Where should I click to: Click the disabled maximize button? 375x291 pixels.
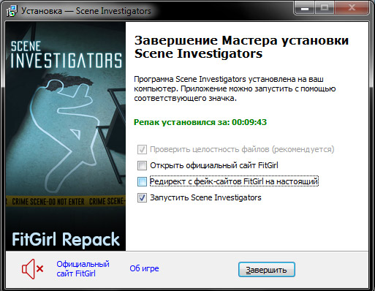click(325, 9)
